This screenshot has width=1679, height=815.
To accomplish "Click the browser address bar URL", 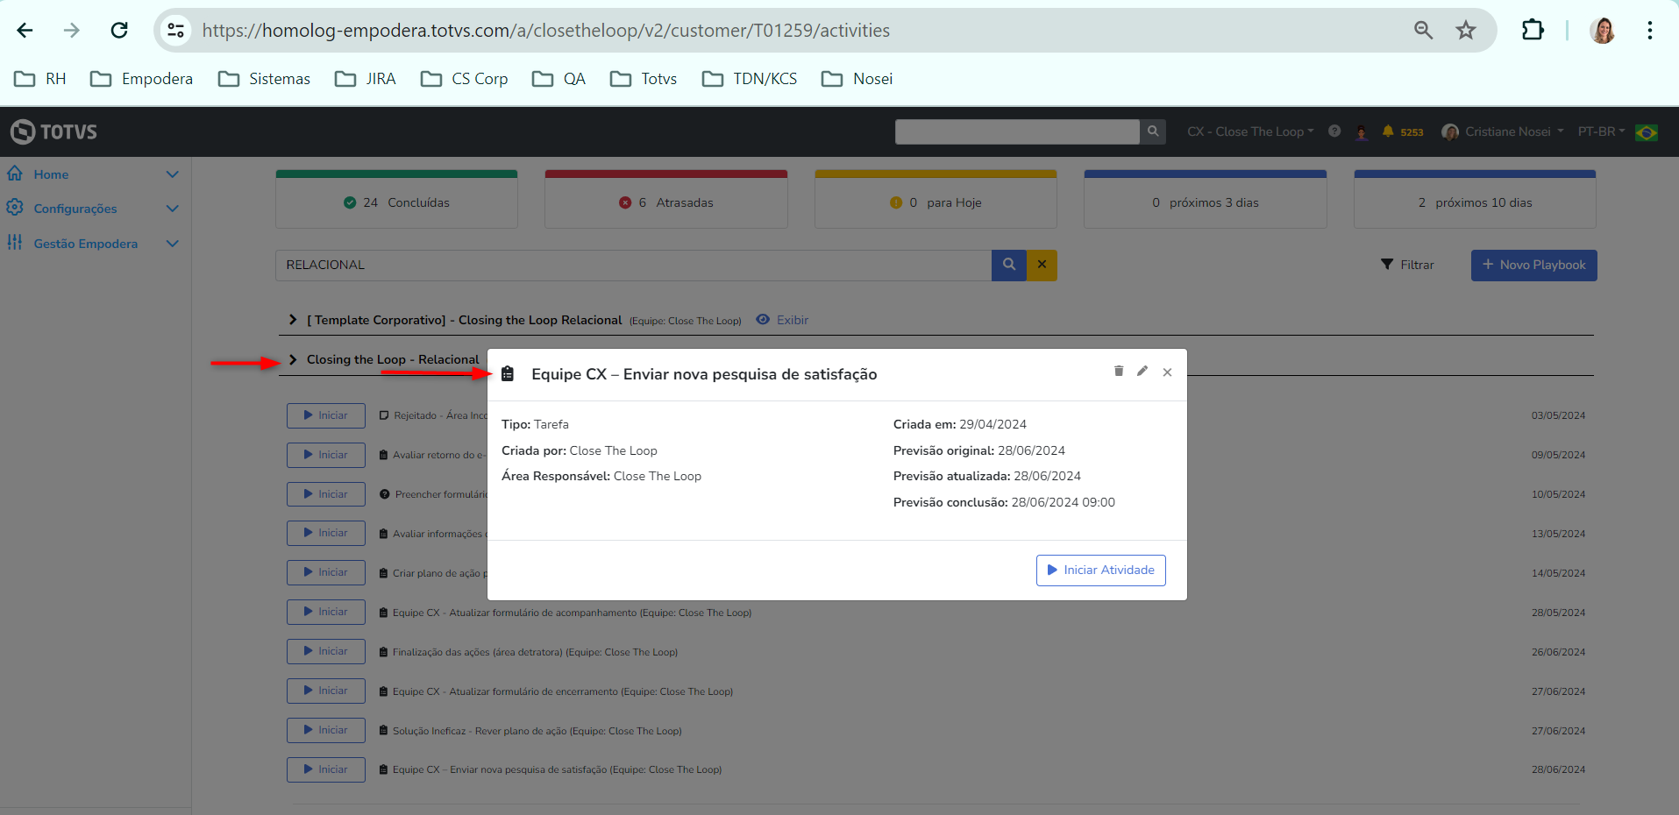I will pos(546,31).
